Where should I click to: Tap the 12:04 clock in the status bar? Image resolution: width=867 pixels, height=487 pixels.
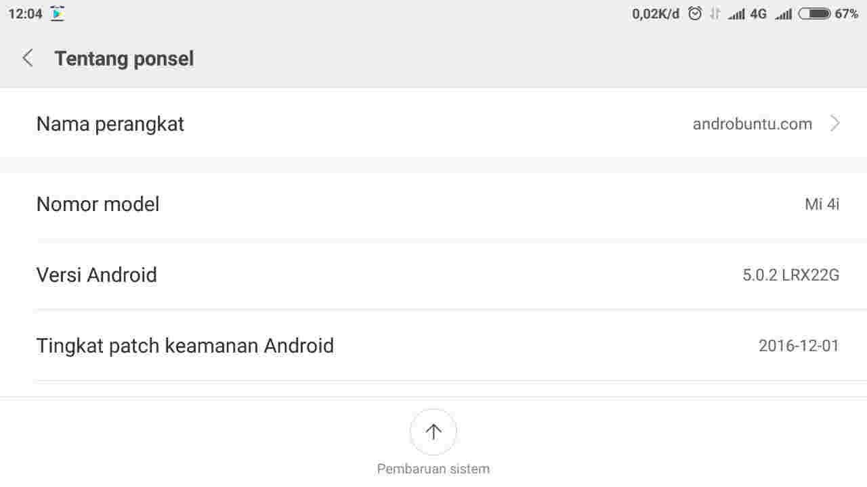[x=24, y=12]
